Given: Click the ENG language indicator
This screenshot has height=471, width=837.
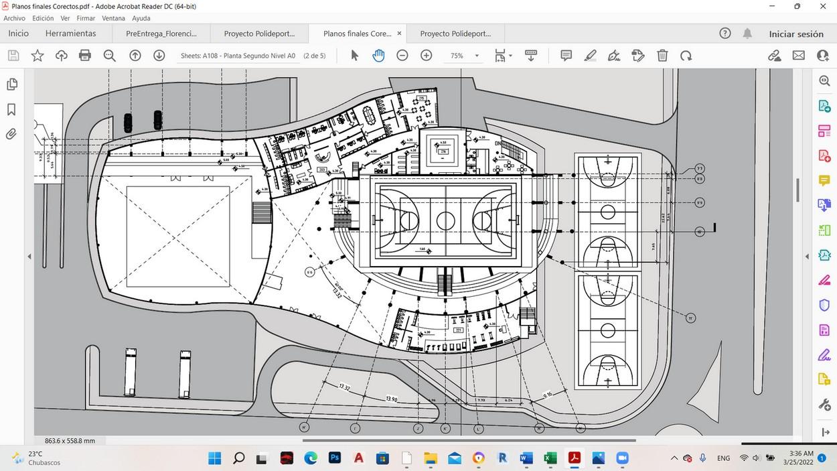Looking at the screenshot, I should point(723,458).
